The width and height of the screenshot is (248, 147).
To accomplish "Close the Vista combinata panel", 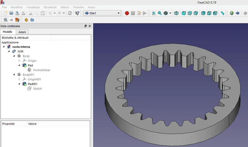I will 90,26.
